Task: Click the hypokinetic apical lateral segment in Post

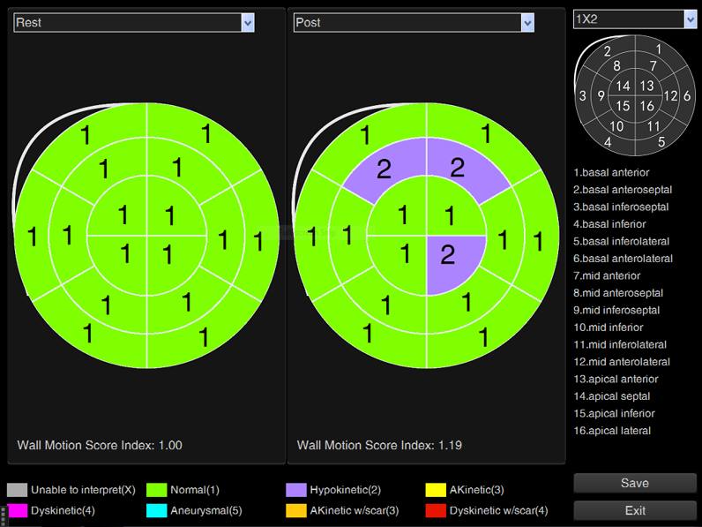Action: click(x=451, y=260)
